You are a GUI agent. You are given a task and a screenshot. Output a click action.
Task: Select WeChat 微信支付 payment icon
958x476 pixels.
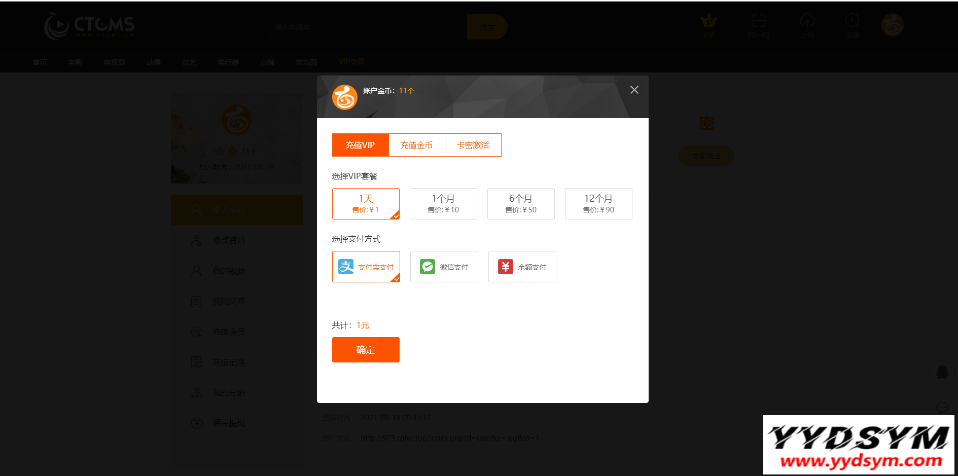[428, 267]
